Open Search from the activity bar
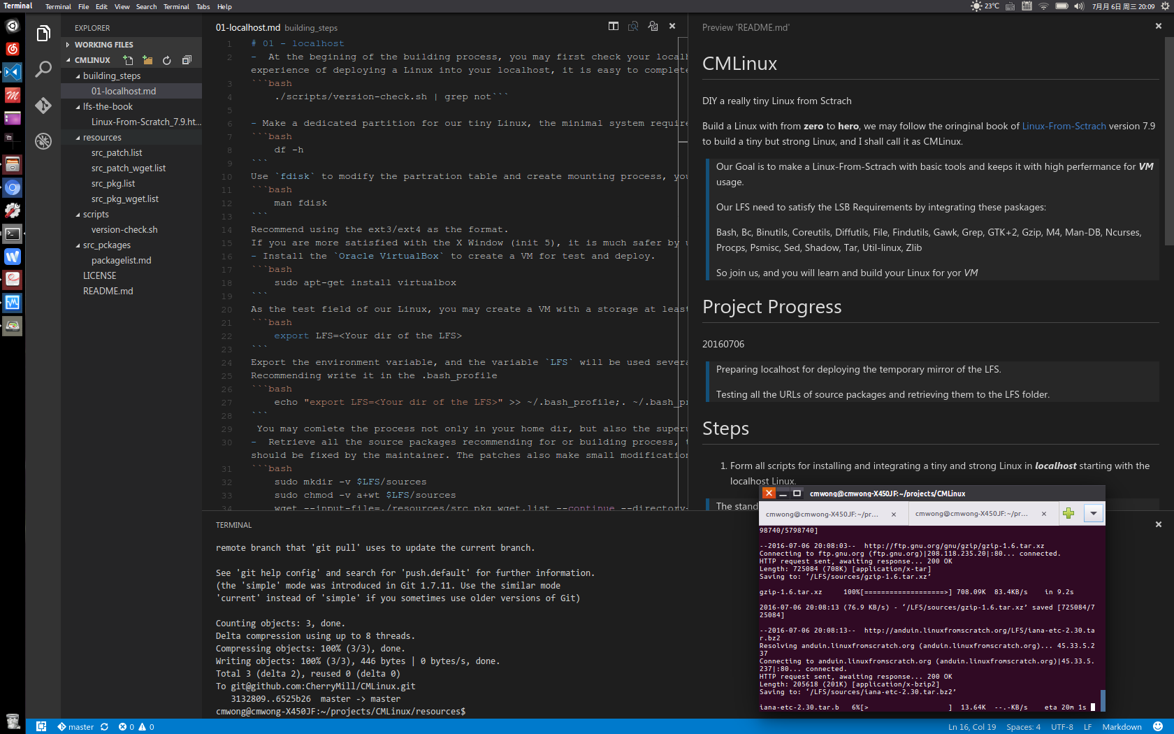 click(43, 70)
